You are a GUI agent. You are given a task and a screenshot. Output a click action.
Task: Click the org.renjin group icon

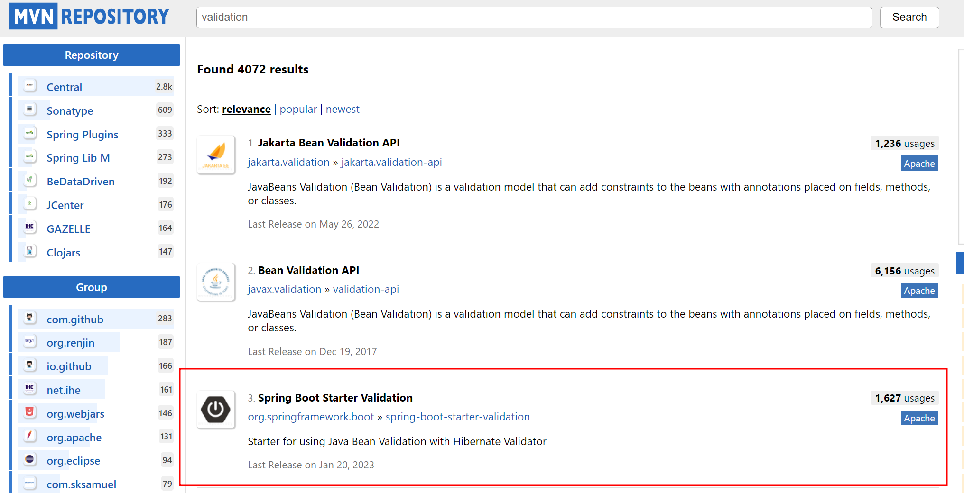click(30, 341)
